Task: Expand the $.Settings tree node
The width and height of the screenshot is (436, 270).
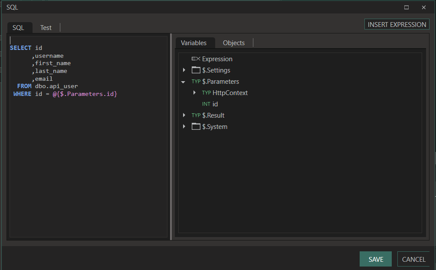Action: pos(184,70)
